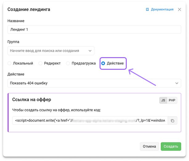Choose the Предзагрузка radio option
Viewport: 189px width, 161px height.
click(x=68, y=63)
